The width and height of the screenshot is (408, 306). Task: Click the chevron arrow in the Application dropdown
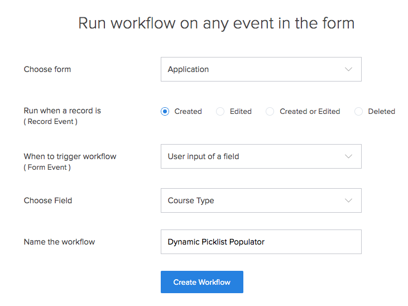click(x=348, y=69)
